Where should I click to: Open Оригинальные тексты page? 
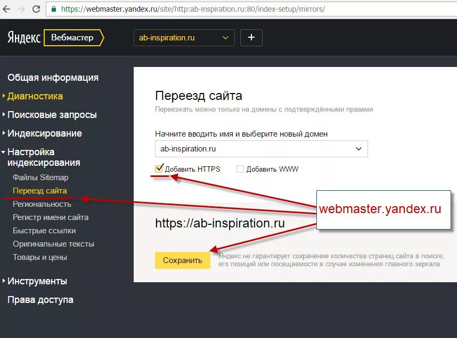[53, 244]
